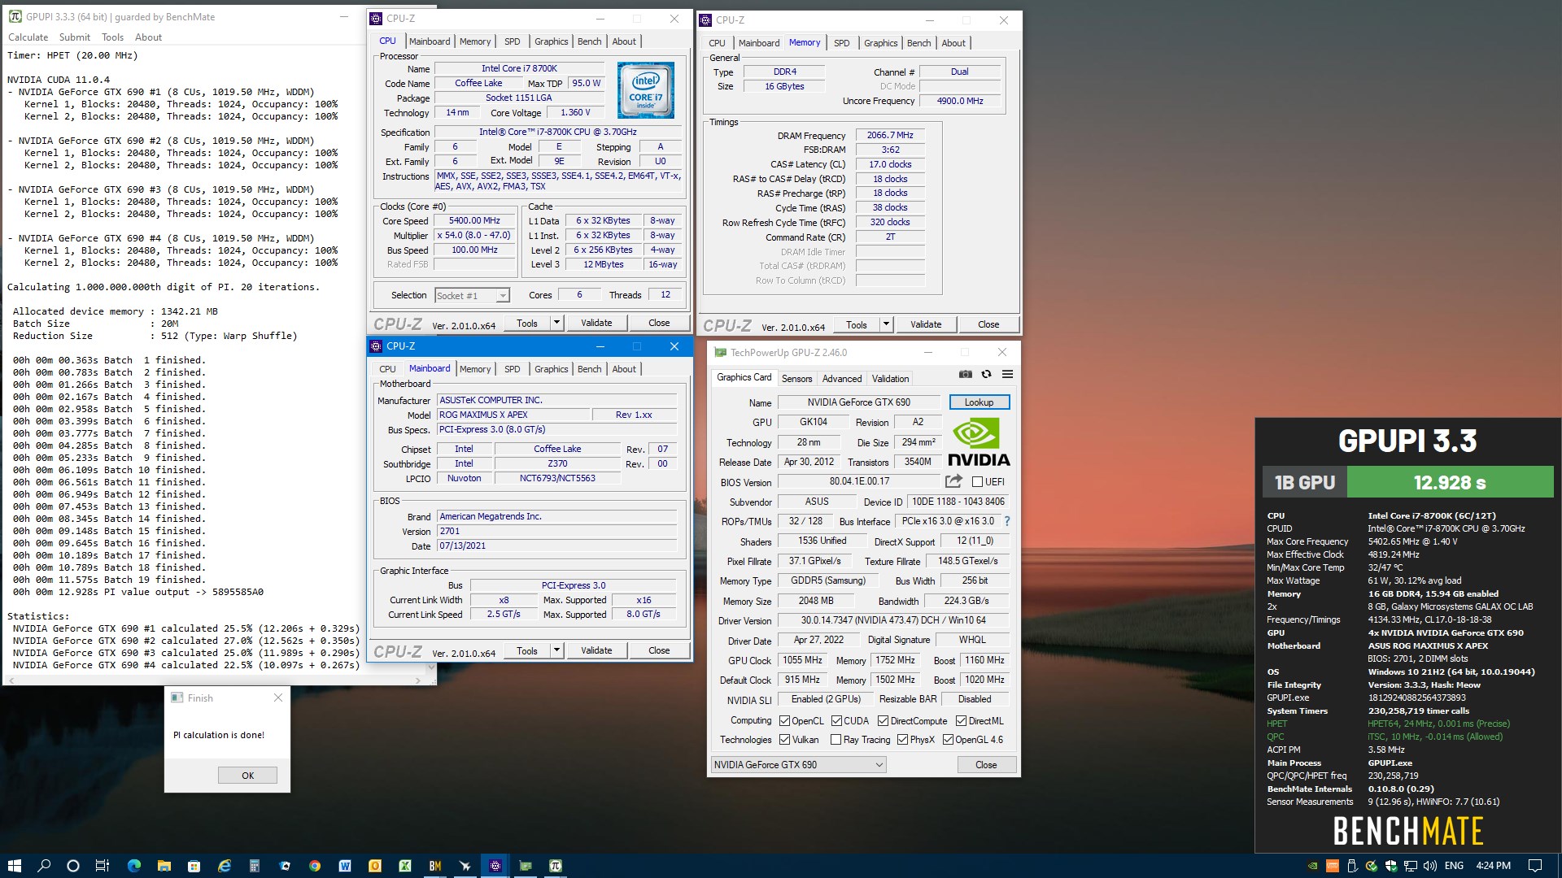This screenshot has height=878, width=1562.
Task: Take a GPU-Z screenshot with camera icon
Action: click(965, 374)
